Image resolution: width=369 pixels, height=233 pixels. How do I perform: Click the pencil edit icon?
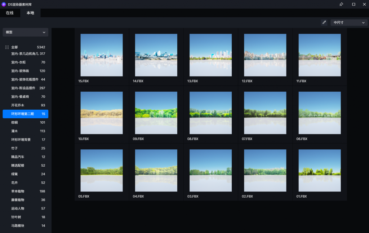tap(324, 22)
